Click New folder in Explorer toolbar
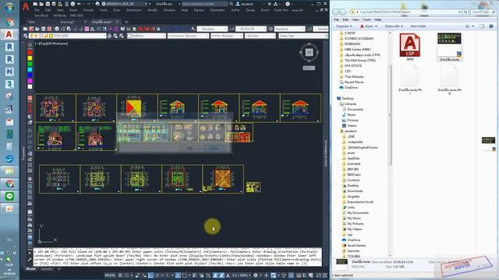 418,26
